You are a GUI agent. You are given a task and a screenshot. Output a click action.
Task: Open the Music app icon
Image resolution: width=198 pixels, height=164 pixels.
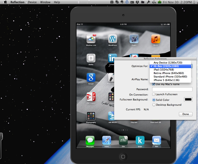pyautogui.click(x=156, y=39)
